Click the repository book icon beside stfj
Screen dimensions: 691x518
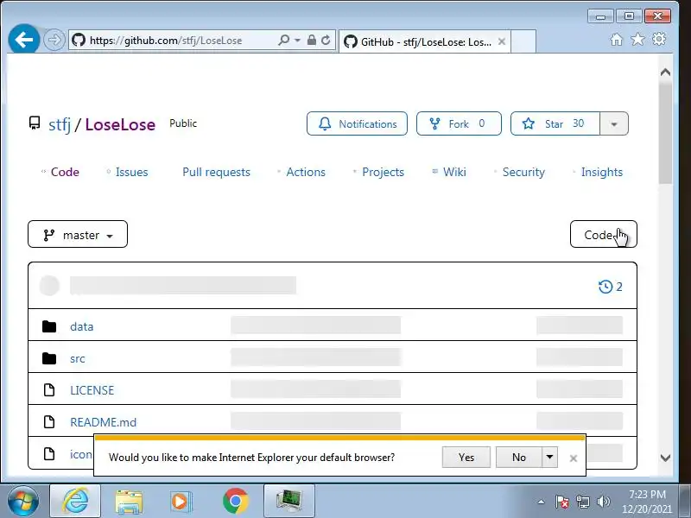[x=35, y=123]
